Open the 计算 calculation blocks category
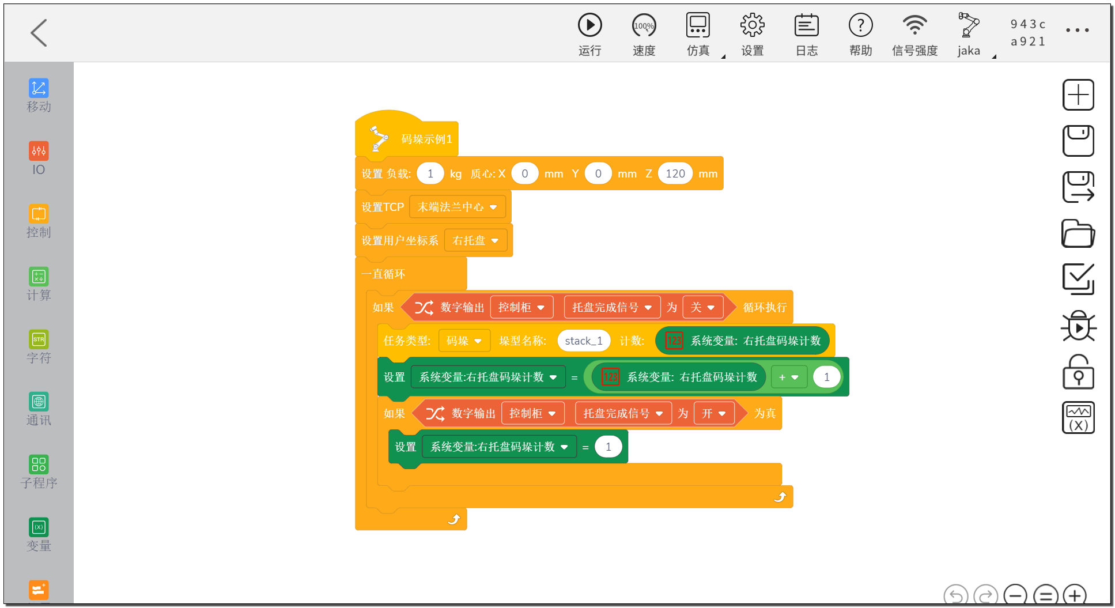The image size is (1115, 608). pyautogui.click(x=39, y=284)
